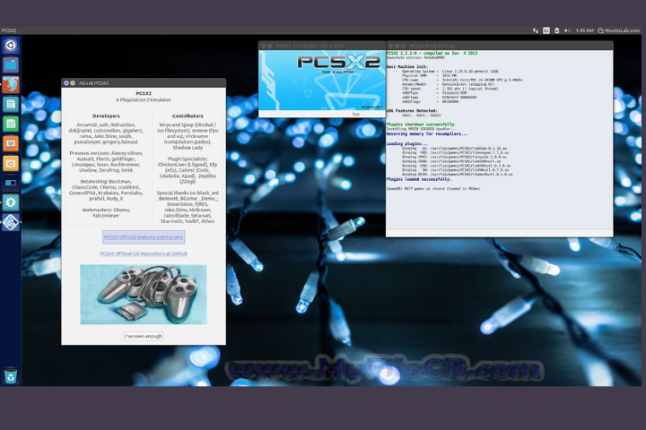Click PCSX2 Official Website and Forums button

(x=144, y=237)
